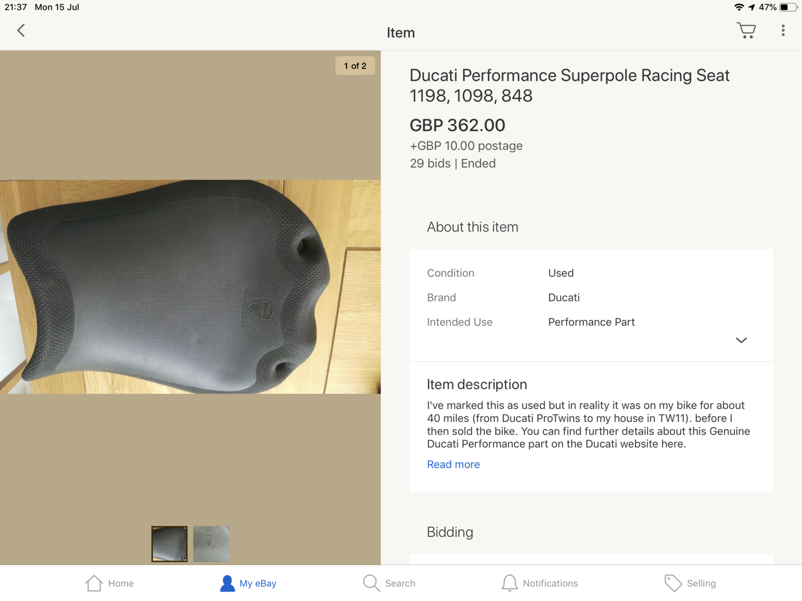Select the first seat photo thumbnail
802x601 pixels.
[x=169, y=544]
